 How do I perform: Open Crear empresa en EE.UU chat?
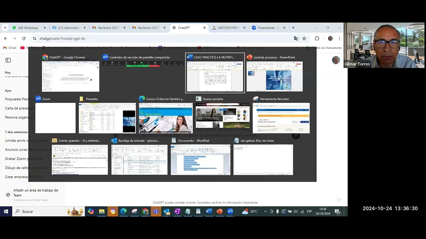24,177
